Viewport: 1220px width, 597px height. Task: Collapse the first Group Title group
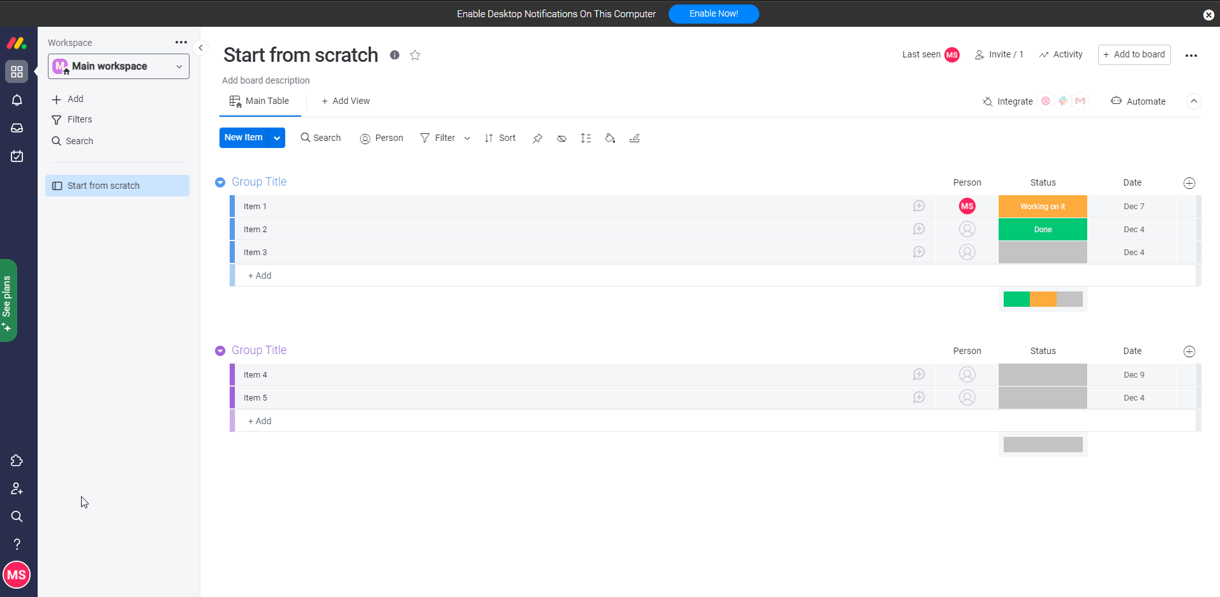click(220, 182)
